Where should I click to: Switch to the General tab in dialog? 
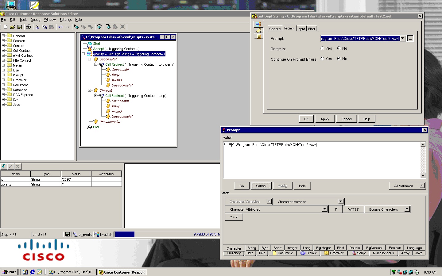[x=275, y=29]
